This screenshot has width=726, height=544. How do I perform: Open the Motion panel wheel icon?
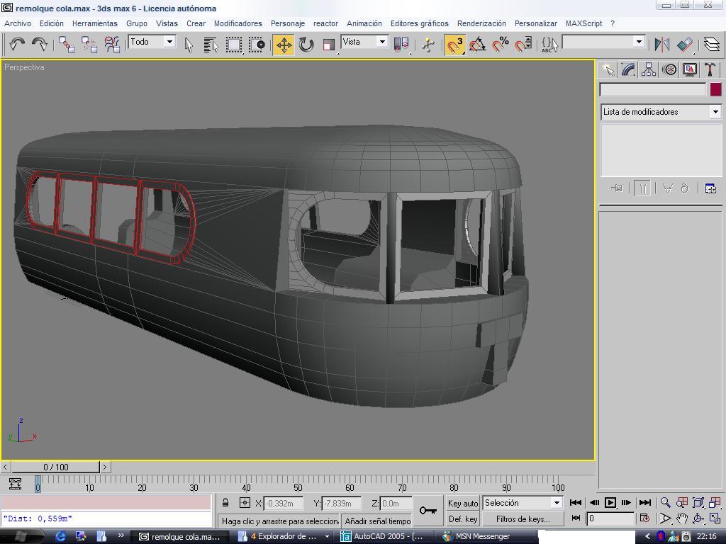(x=669, y=69)
